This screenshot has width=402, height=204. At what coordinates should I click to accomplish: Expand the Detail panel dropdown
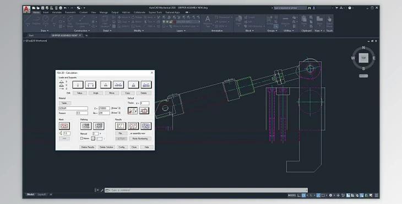point(107,30)
